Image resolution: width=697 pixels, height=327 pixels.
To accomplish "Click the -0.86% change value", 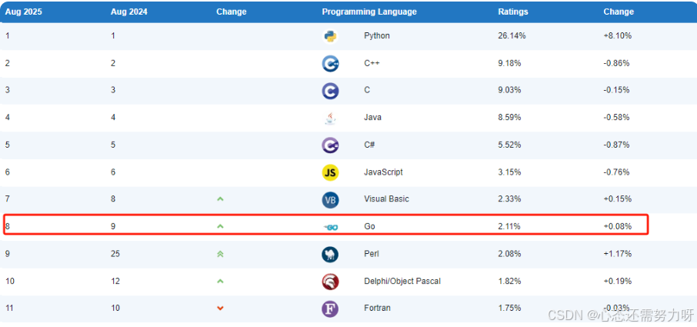I will pyautogui.click(x=616, y=63).
